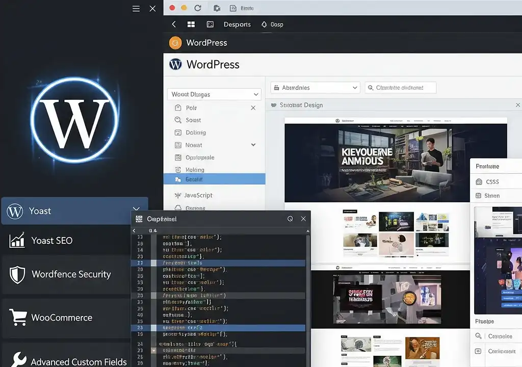The image size is (522, 367).
Task: Click the Dolinig sidebar icon
Action: (178, 133)
